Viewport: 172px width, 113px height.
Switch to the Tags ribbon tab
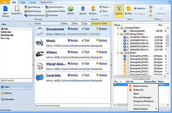pos(23,2)
